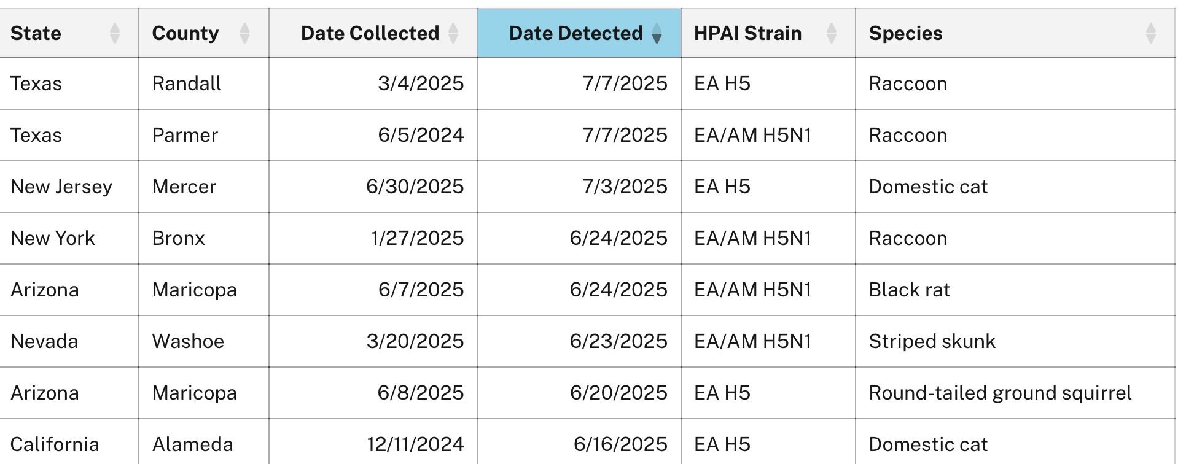Toggle Date Detected sort direction arrow
The image size is (1178, 464).
pyautogui.click(x=657, y=33)
